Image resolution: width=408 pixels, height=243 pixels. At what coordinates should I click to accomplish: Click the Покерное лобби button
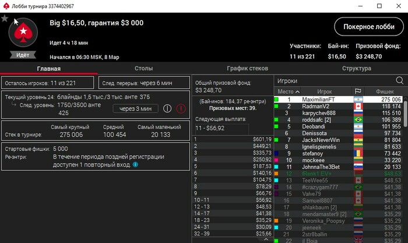click(x=369, y=27)
